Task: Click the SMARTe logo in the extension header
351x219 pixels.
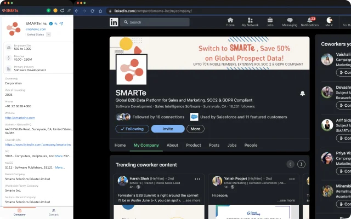Action: 10,10
